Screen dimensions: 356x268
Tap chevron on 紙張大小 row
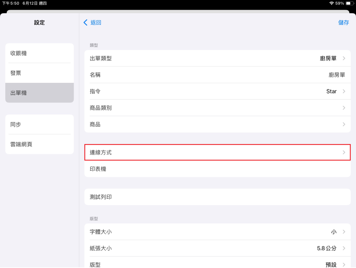344,248
